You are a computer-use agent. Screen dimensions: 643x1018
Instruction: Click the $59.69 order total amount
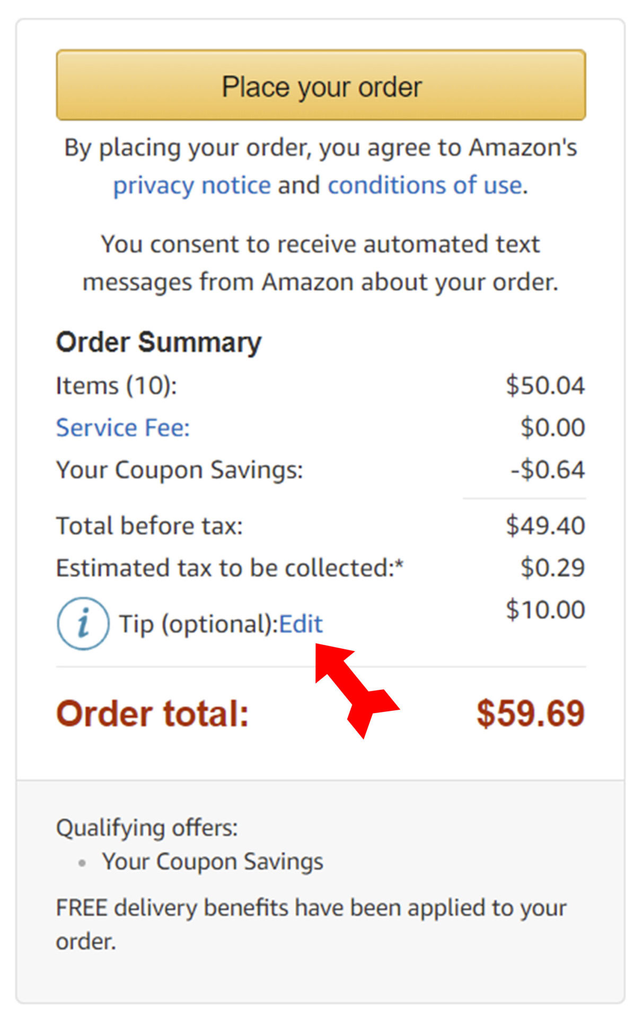(530, 714)
